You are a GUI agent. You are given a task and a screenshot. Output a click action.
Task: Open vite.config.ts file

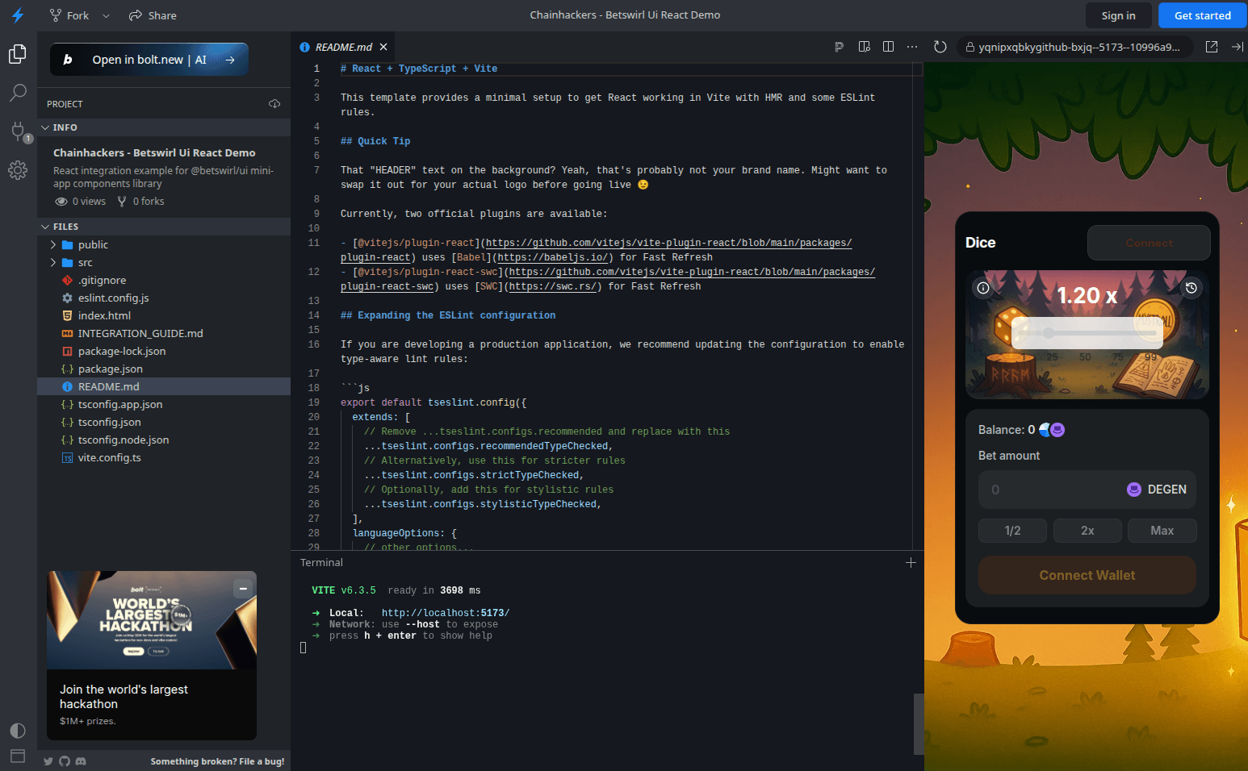[164, 457]
